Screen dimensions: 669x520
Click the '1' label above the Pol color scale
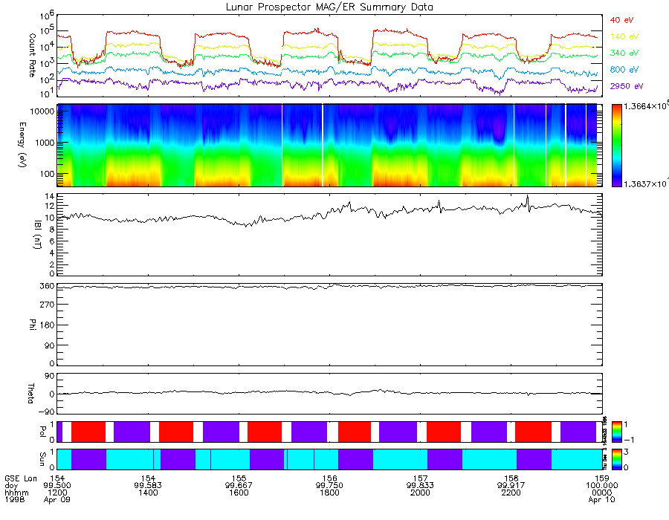626,424
